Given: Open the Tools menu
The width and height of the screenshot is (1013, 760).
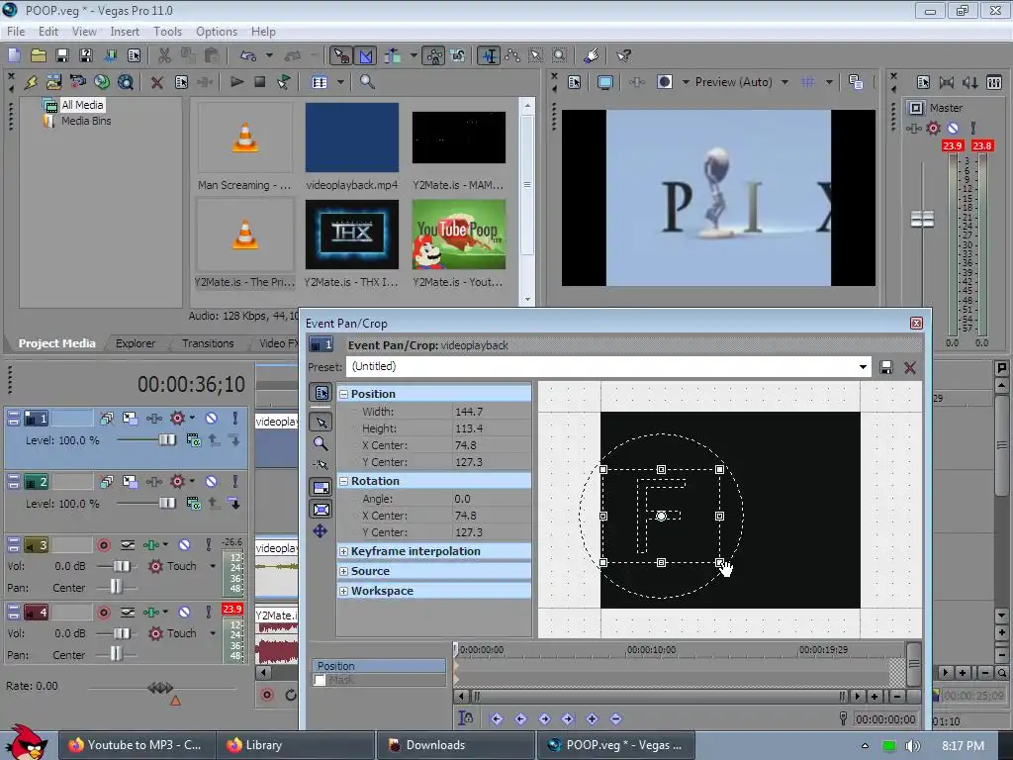Looking at the screenshot, I should [x=167, y=31].
